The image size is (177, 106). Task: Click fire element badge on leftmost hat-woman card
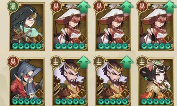[x=56, y=6]
